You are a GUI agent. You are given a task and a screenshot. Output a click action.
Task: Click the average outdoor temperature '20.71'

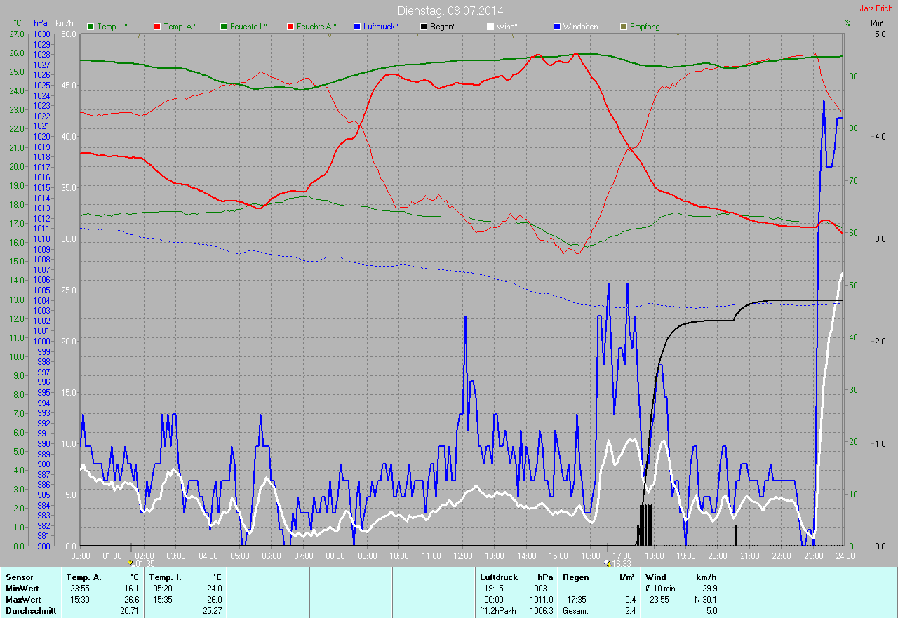point(130,611)
